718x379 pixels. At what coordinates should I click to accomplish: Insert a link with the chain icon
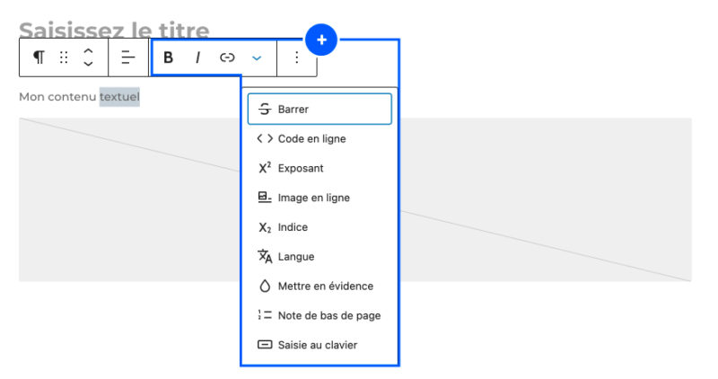pyautogui.click(x=227, y=57)
